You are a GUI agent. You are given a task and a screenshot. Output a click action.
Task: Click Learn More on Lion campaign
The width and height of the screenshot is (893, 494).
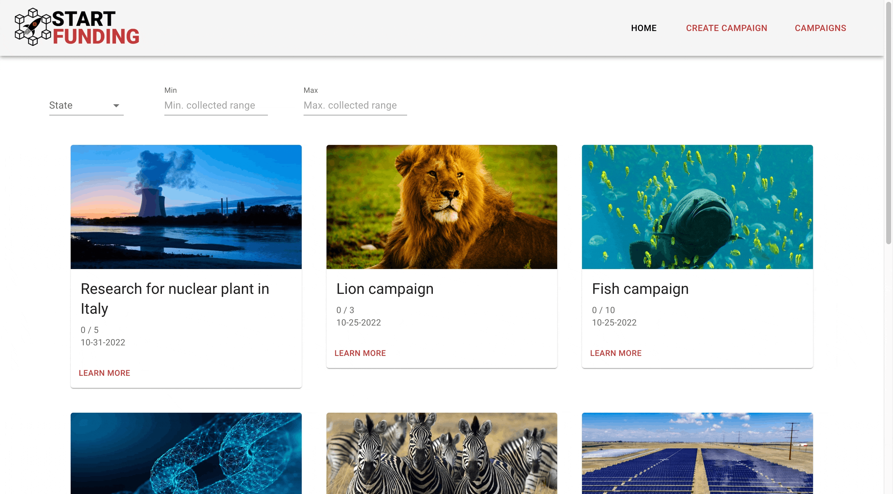[x=360, y=353]
